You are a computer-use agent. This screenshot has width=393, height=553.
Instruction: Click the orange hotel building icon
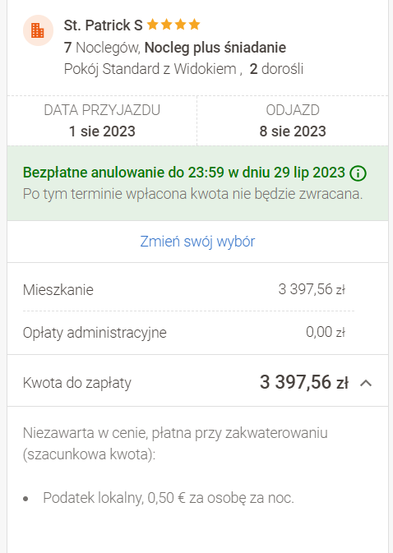tap(38, 30)
